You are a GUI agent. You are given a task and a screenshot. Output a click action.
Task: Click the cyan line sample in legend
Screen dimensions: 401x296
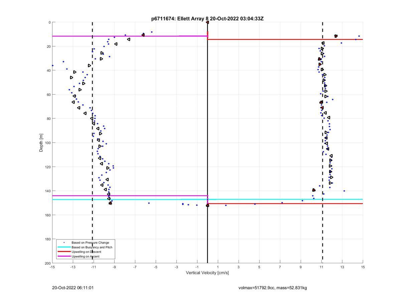pos(64,247)
